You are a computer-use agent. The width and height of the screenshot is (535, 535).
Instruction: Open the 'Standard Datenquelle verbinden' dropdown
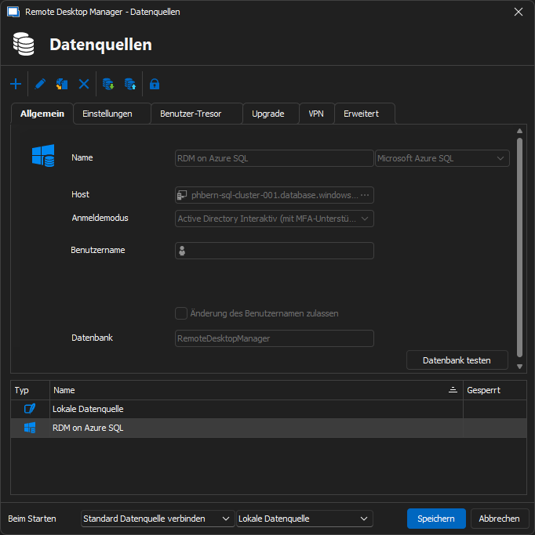(x=158, y=519)
